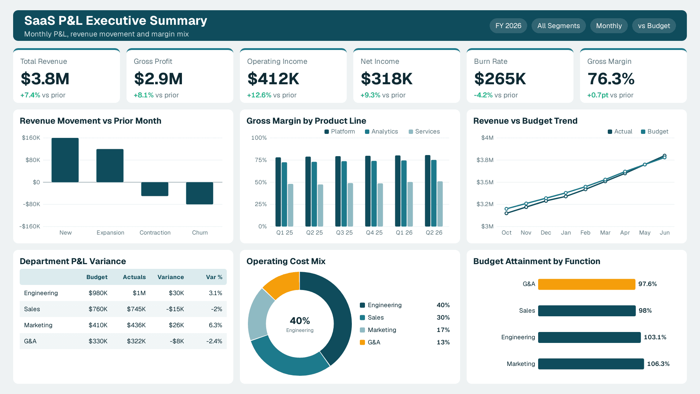The width and height of the screenshot is (700, 394).
Task: Select the Engineering row in variance table
Action: coord(123,293)
